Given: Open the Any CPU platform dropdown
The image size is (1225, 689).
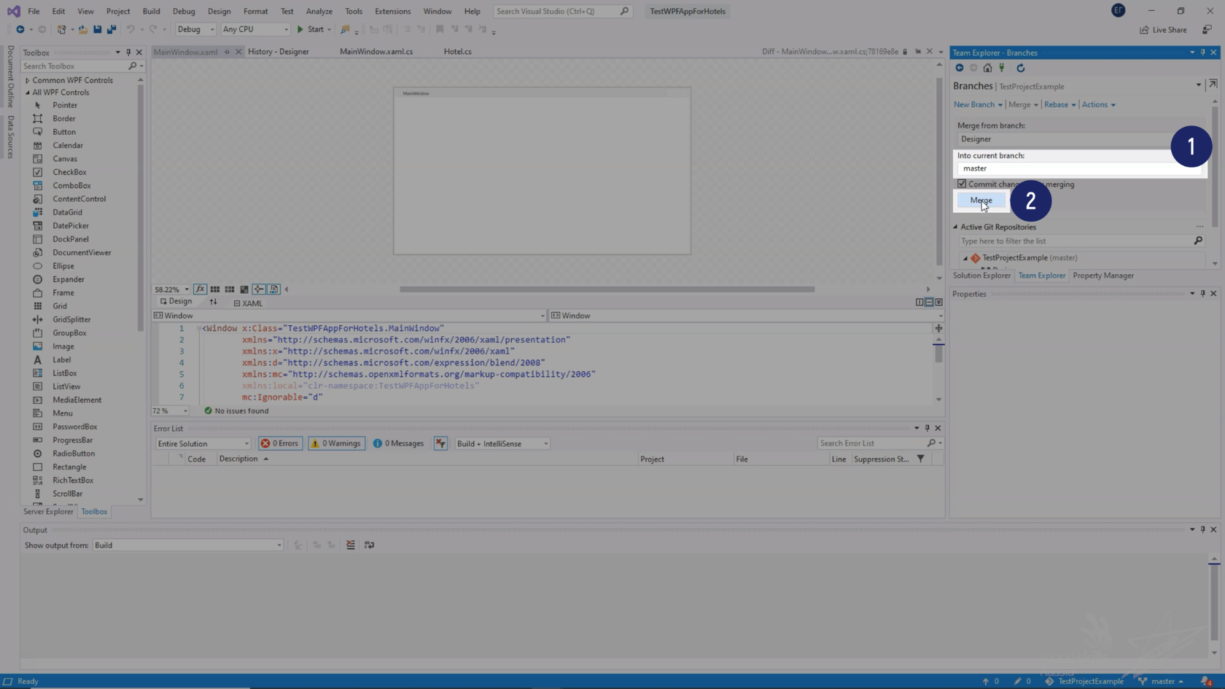Looking at the screenshot, I should [x=255, y=29].
